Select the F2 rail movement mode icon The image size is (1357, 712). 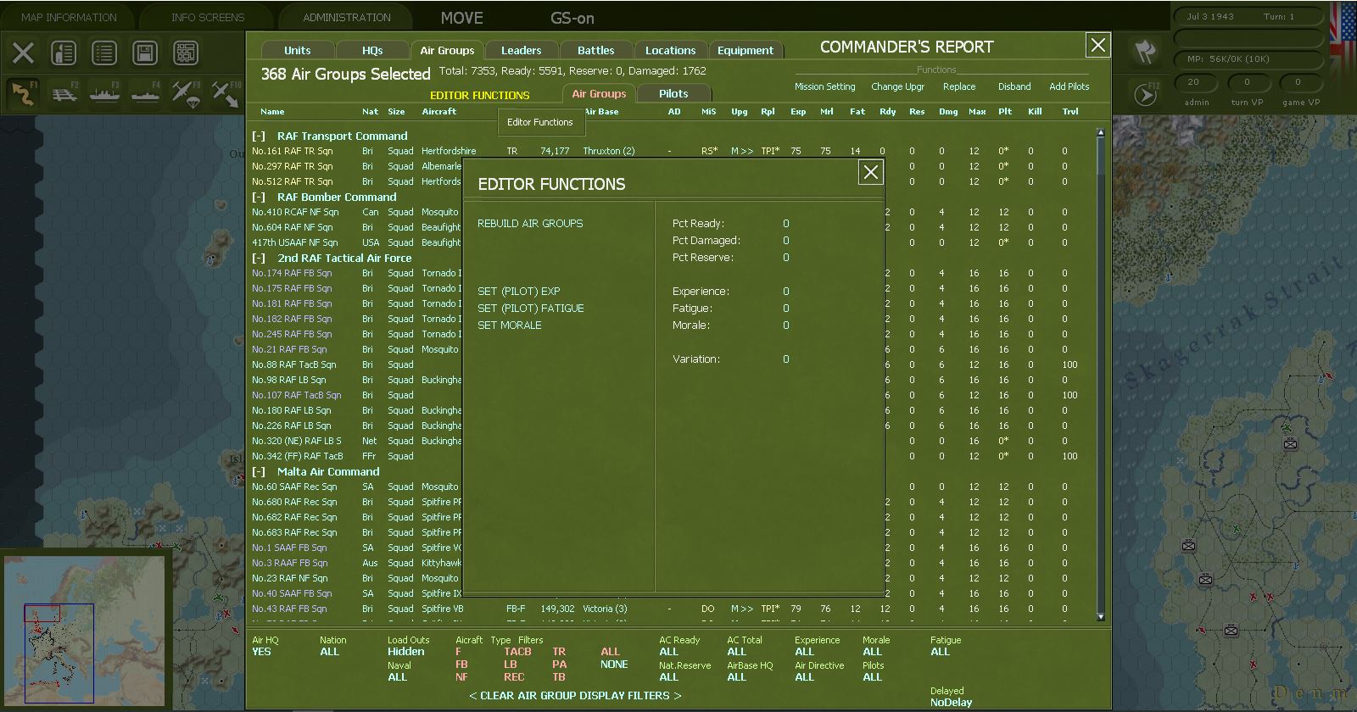64,93
